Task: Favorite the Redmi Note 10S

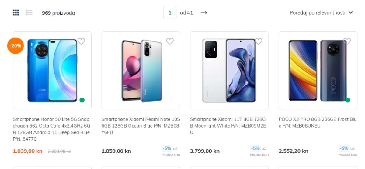Action: point(170,41)
